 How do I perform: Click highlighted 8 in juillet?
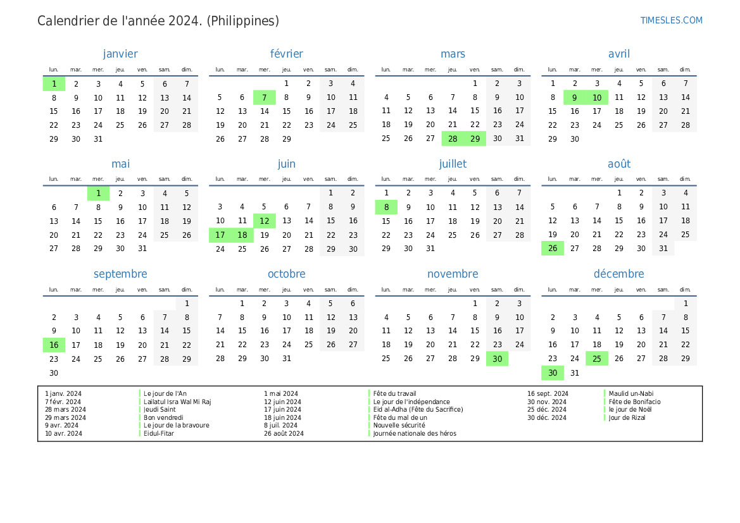pyautogui.click(x=386, y=207)
